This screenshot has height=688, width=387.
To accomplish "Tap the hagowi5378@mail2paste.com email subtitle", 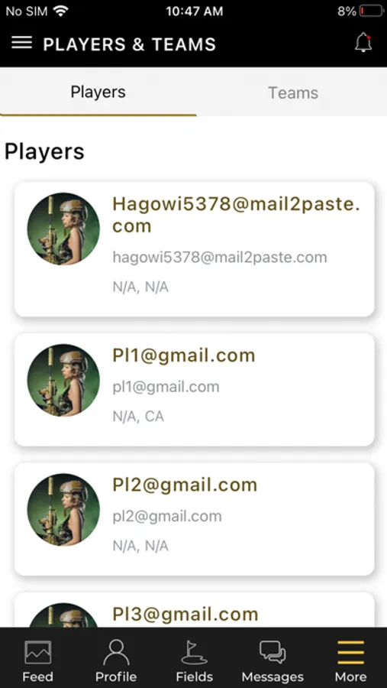I will tap(220, 257).
